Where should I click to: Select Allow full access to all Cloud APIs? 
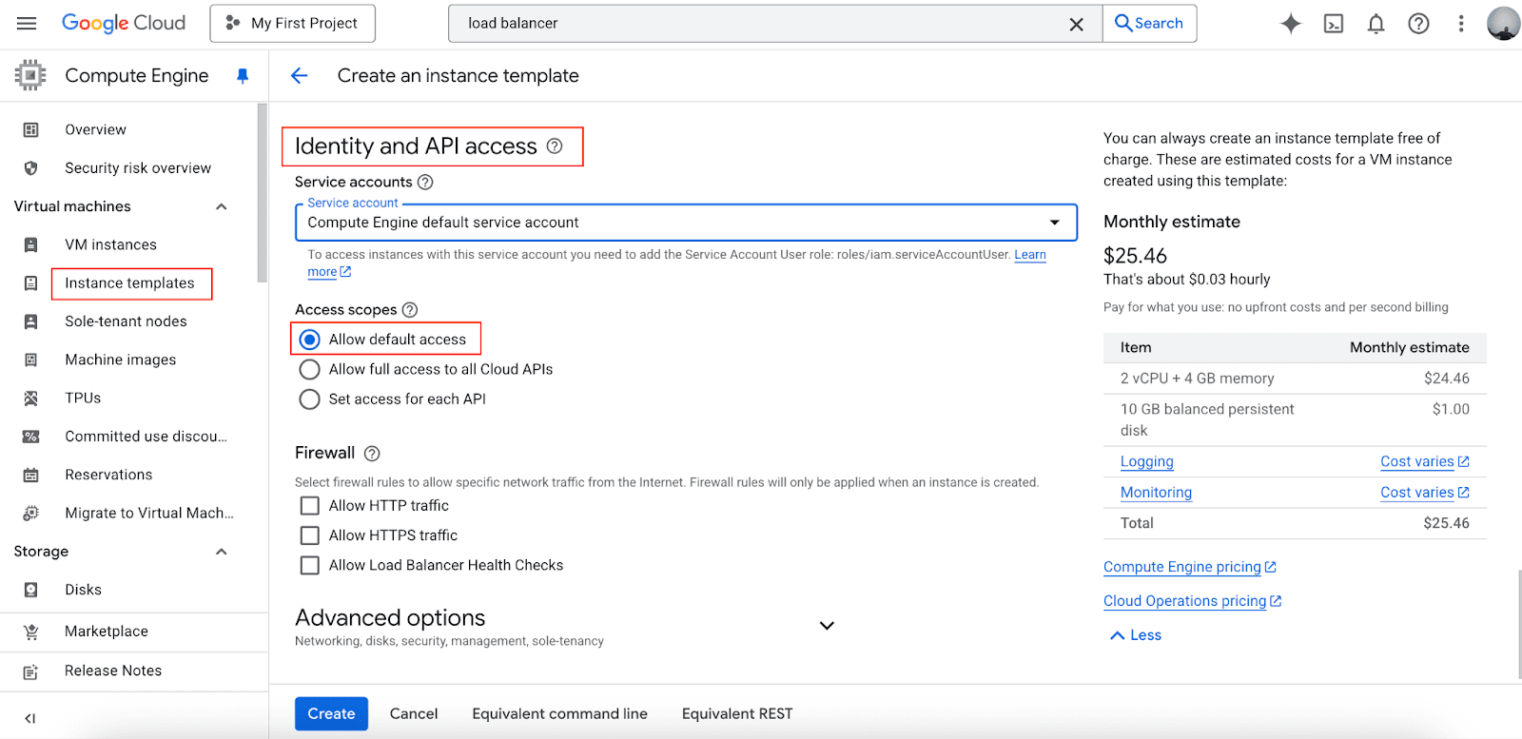(x=309, y=369)
